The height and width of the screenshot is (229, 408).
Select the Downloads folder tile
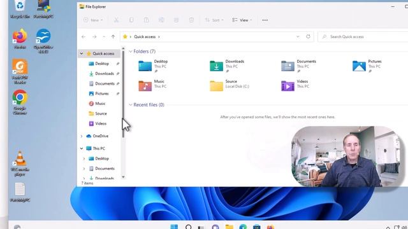click(227, 66)
